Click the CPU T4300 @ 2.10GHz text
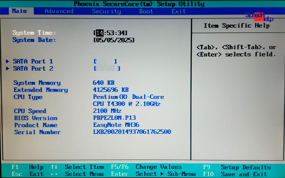The image size is (285, 178). (127, 104)
